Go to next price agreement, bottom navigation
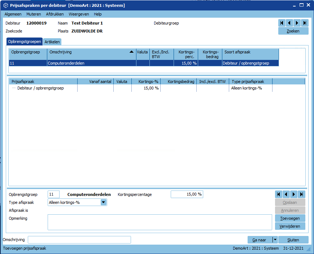This screenshot has width=314, height=254. tap(294, 194)
